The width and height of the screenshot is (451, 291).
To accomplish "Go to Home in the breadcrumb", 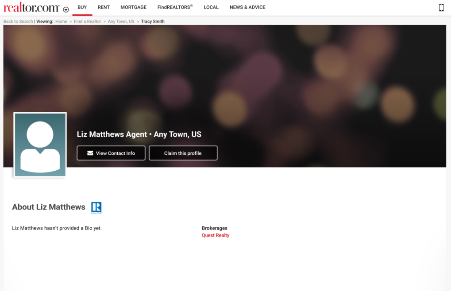I will click(x=61, y=21).
